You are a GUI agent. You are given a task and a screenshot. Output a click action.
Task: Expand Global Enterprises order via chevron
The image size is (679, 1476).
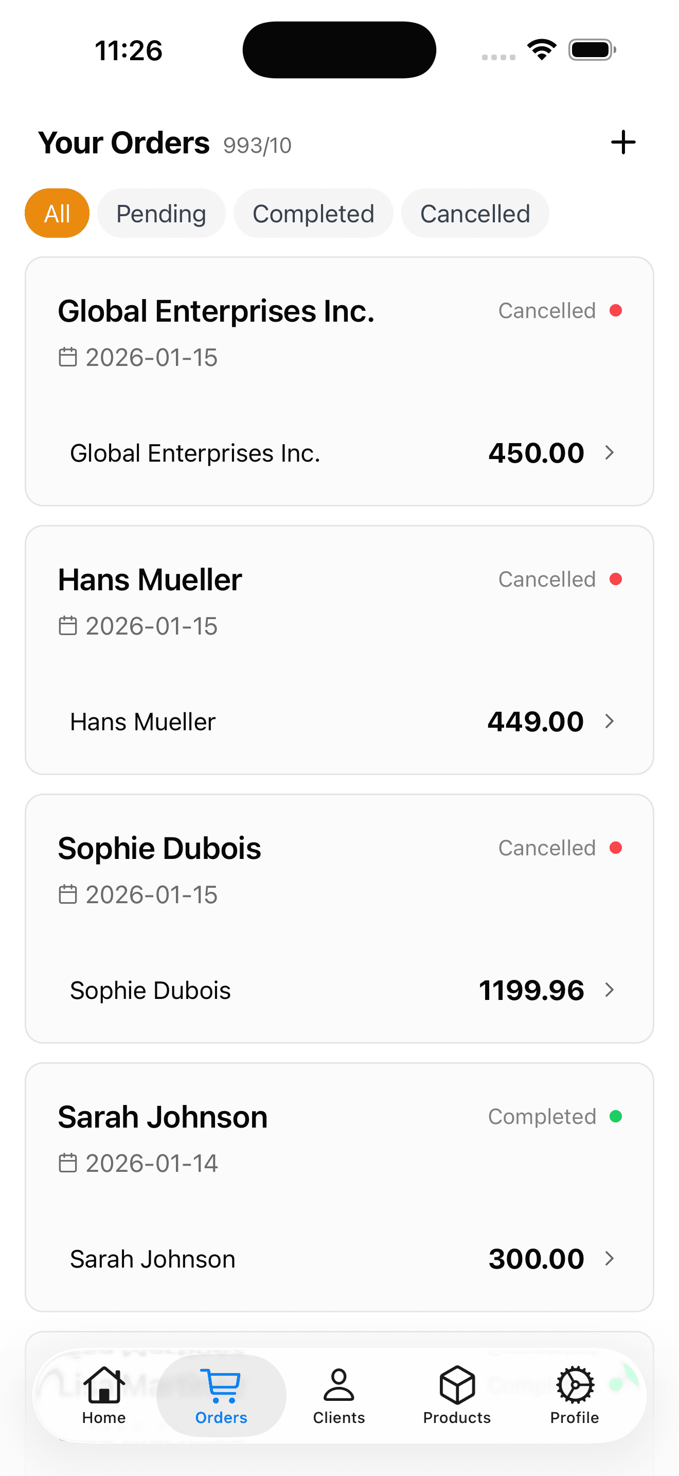[x=609, y=453]
